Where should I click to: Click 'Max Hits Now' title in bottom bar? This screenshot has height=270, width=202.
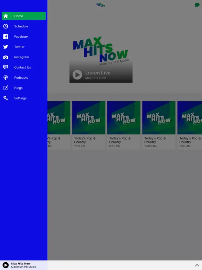coord(21,263)
